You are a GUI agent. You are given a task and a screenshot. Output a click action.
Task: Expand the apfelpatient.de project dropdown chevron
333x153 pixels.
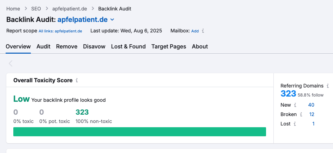112,20
